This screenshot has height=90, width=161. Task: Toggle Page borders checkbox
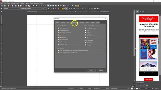click(58, 37)
